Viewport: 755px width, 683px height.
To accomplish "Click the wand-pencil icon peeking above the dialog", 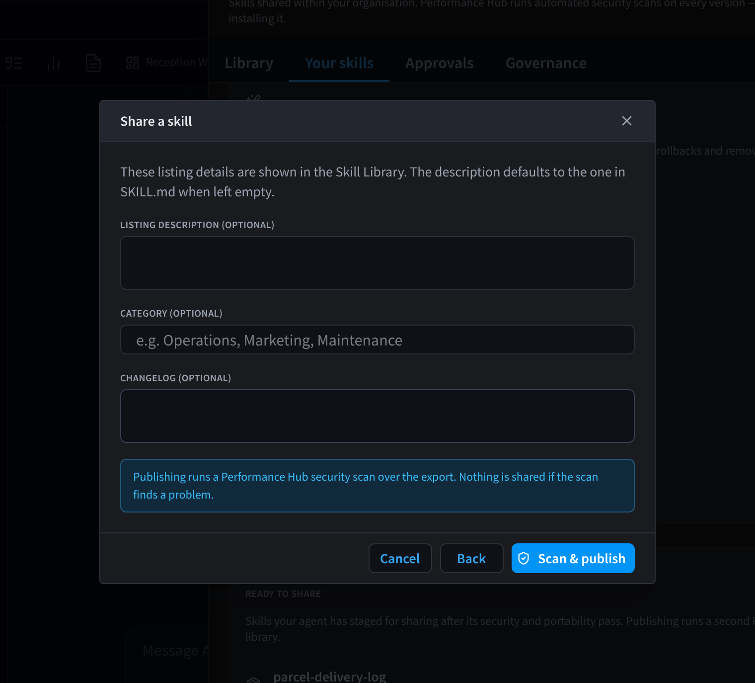I will (x=253, y=97).
